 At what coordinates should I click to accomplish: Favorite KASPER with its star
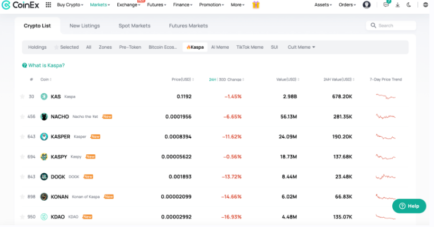tap(22, 137)
